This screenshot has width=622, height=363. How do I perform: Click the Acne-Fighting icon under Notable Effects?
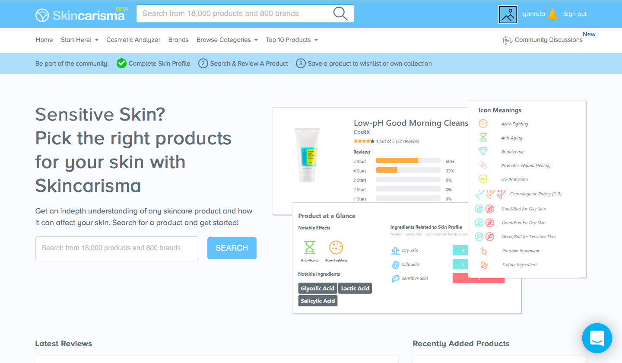tap(336, 248)
